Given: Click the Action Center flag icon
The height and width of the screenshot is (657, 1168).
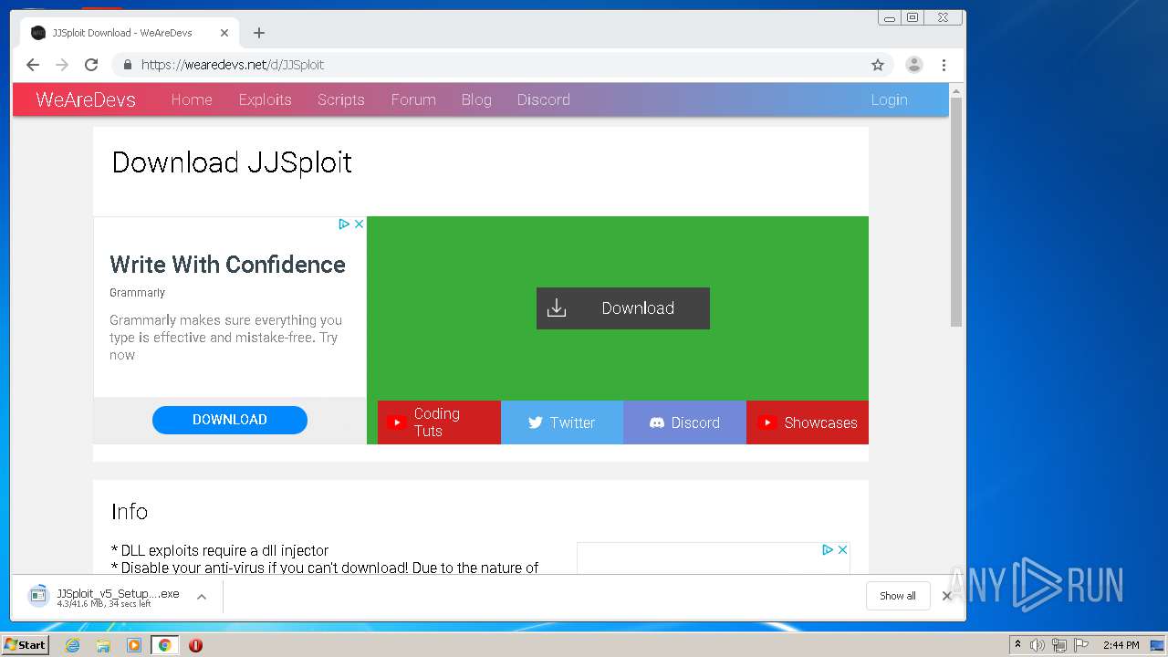Looking at the screenshot, I should pyautogui.click(x=1081, y=645).
